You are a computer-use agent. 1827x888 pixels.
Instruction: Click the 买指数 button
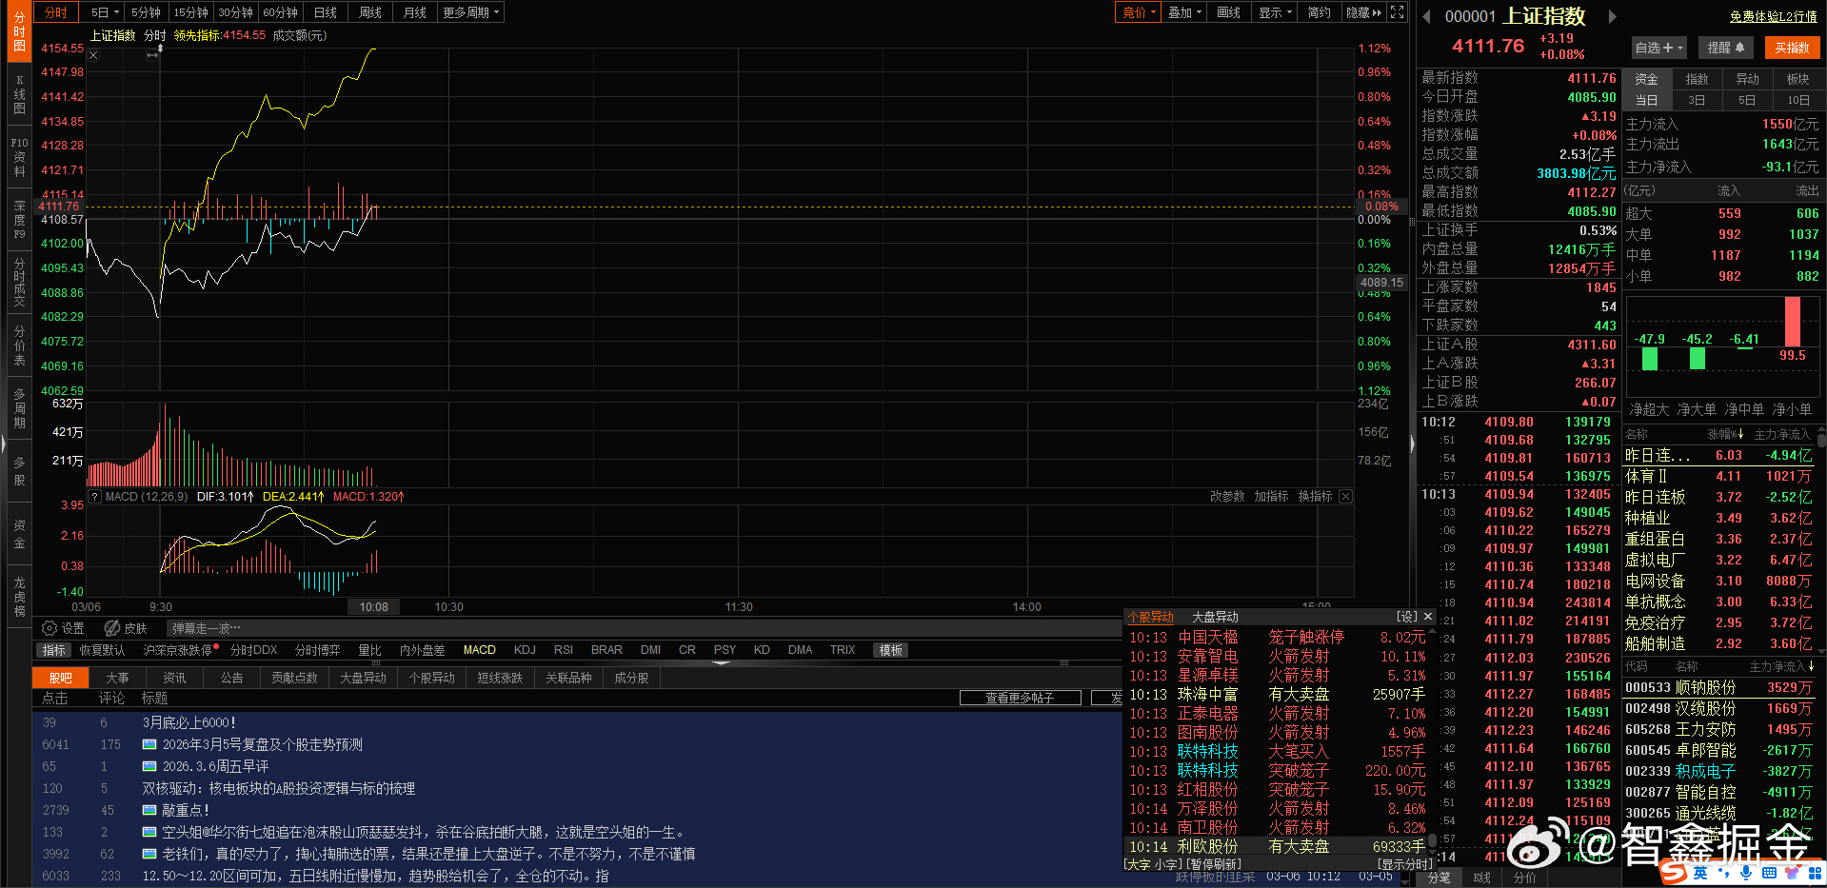click(x=1792, y=48)
